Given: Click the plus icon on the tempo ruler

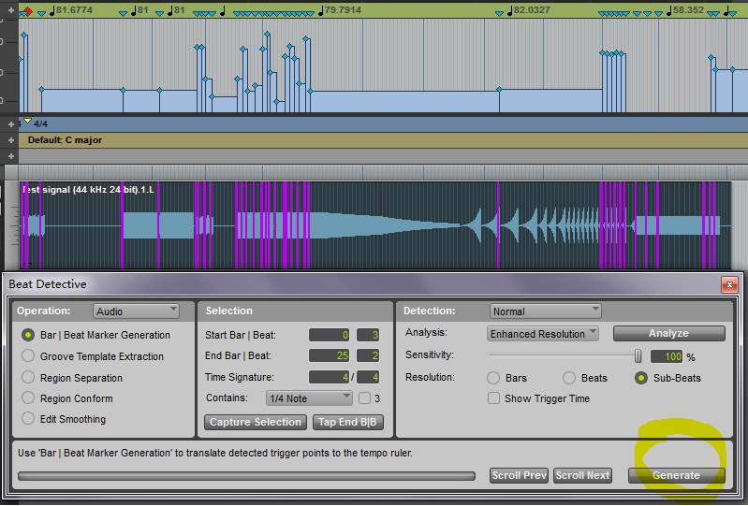Looking at the screenshot, I should (x=11, y=10).
